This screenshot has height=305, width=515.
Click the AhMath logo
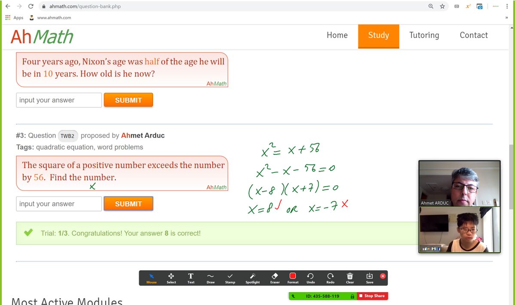point(42,37)
